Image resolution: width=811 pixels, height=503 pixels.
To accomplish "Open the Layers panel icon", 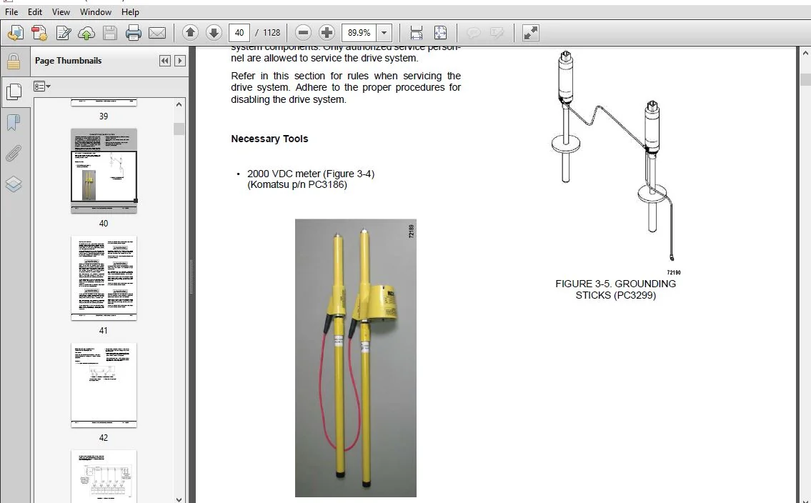I will pos(14,184).
